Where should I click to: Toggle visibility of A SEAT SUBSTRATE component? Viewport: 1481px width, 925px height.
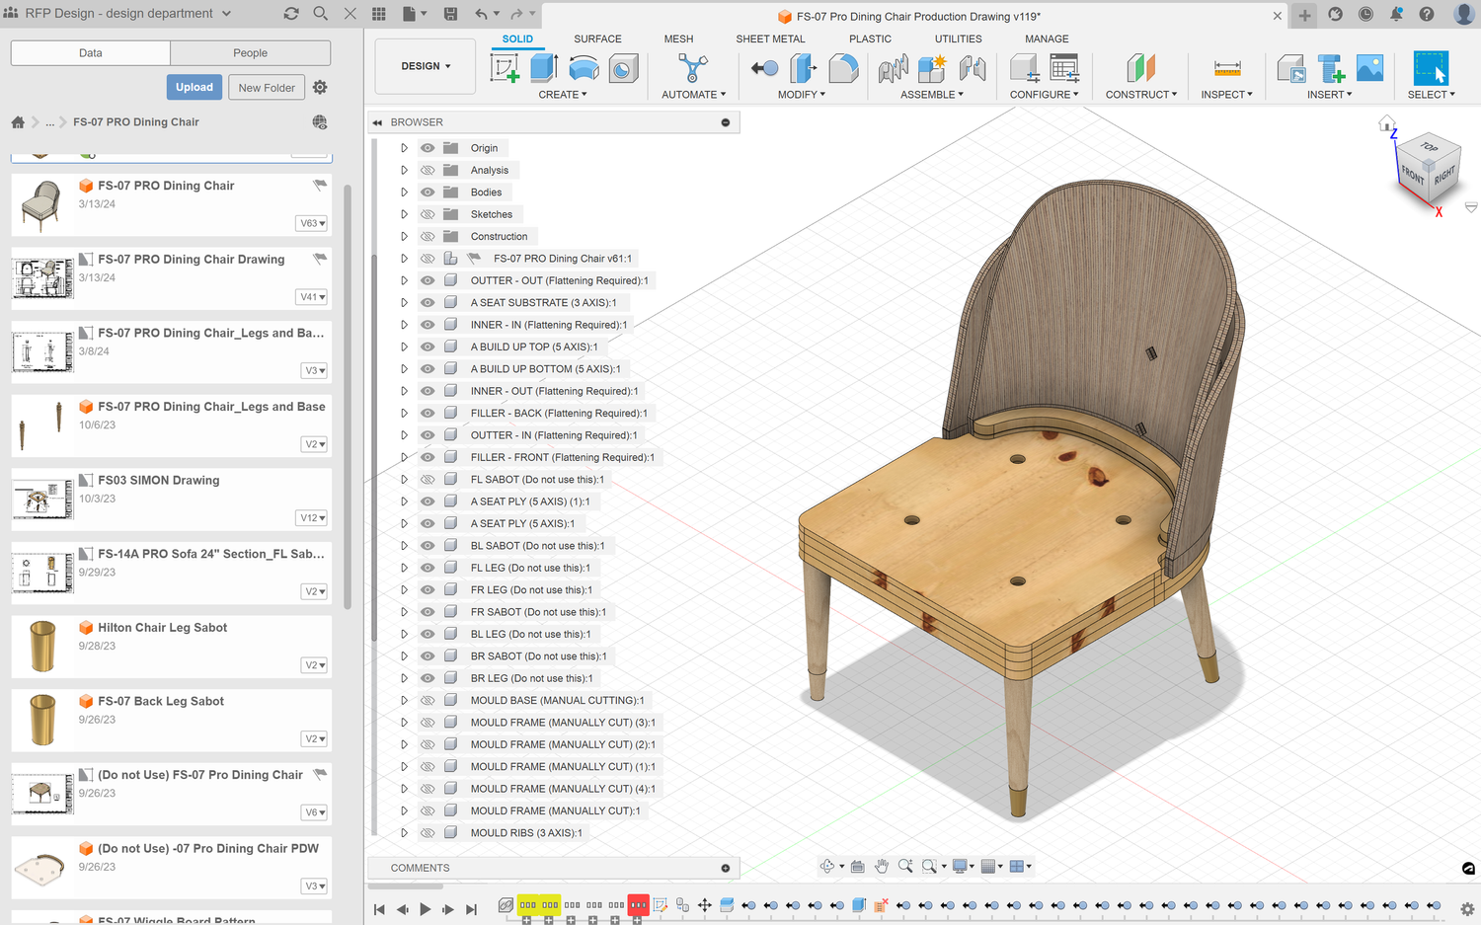coord(428,303)
